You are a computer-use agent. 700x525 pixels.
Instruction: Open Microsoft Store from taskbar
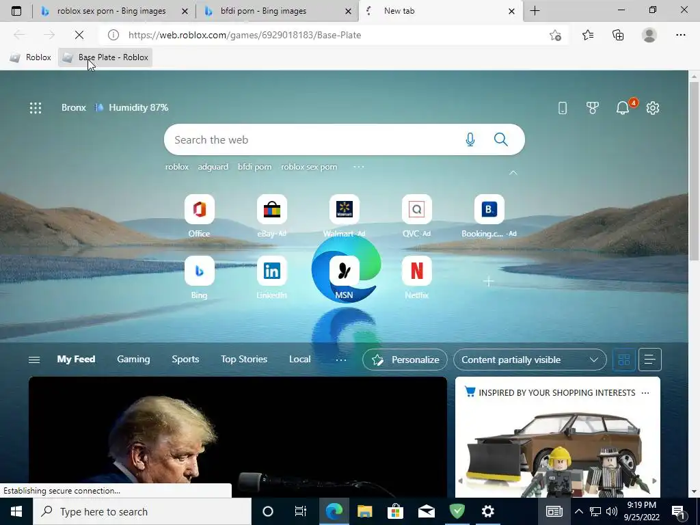pyautogui.click(x=395, y=511)
